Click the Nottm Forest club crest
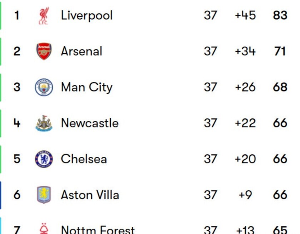The height and width of the screenshot is (234, 300). pos(44,228)
